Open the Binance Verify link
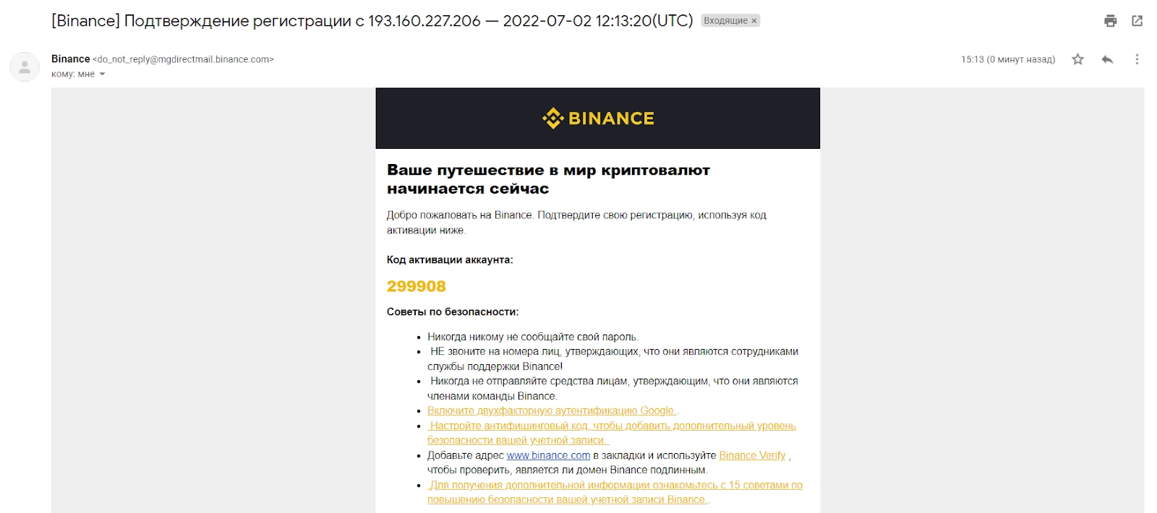Screen dimensions: 1157x513 [x=752, y=456]
